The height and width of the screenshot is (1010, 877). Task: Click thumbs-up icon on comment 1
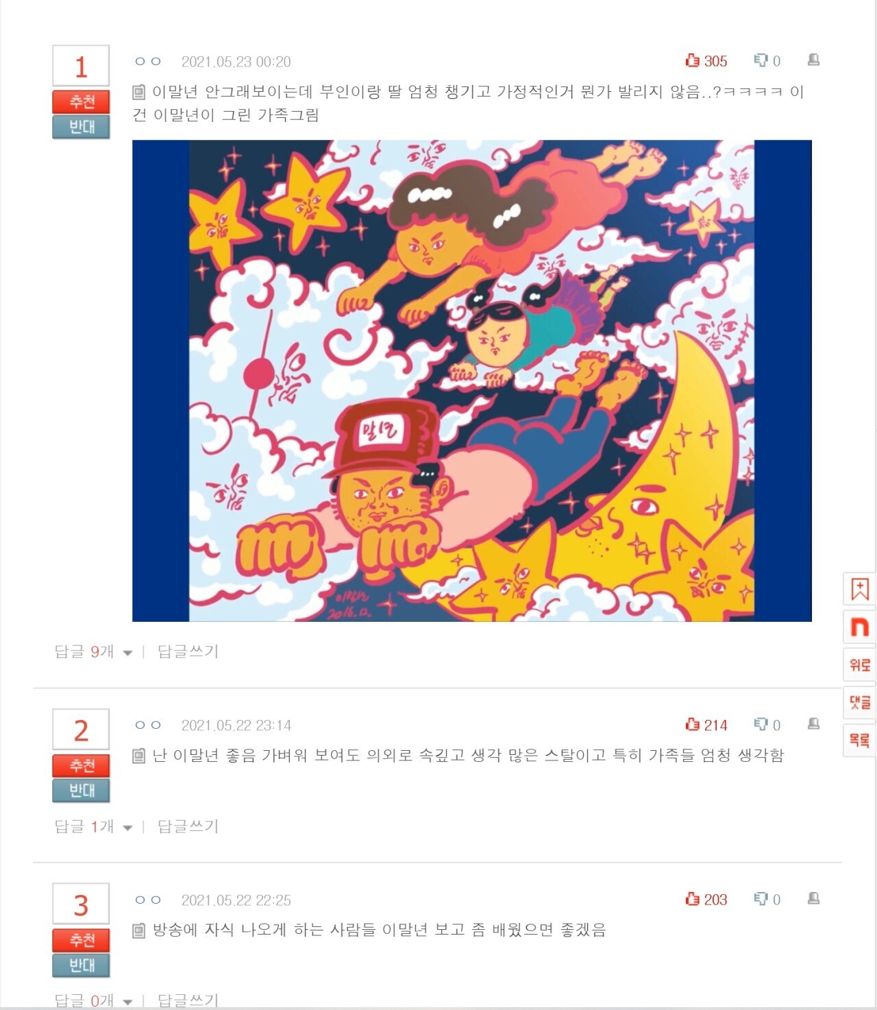(692, 61)
